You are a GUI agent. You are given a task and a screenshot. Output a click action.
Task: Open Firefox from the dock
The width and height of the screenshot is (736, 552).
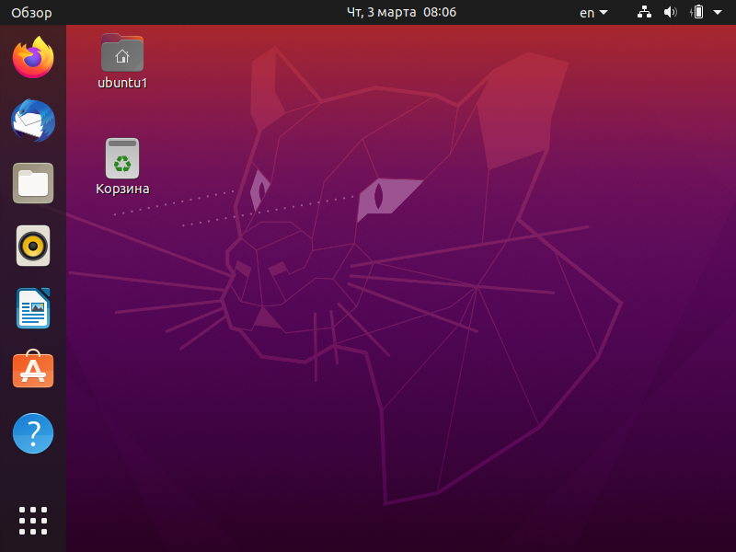32,58
